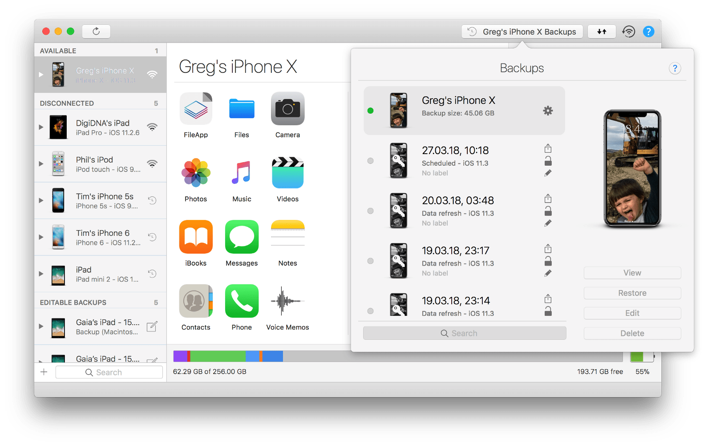Select Phil's iPod in sidebar
712x446 pixels.
coord(101,164)
